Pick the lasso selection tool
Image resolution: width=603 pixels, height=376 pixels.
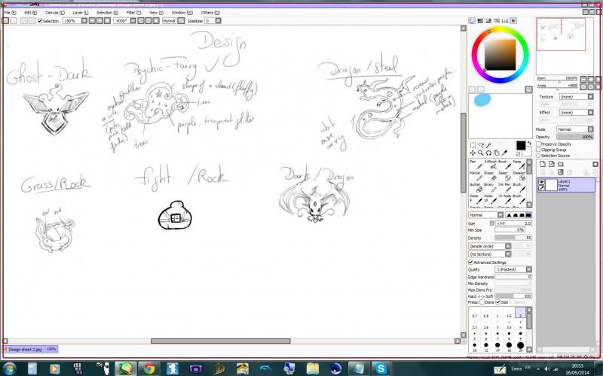pos(481,145)
